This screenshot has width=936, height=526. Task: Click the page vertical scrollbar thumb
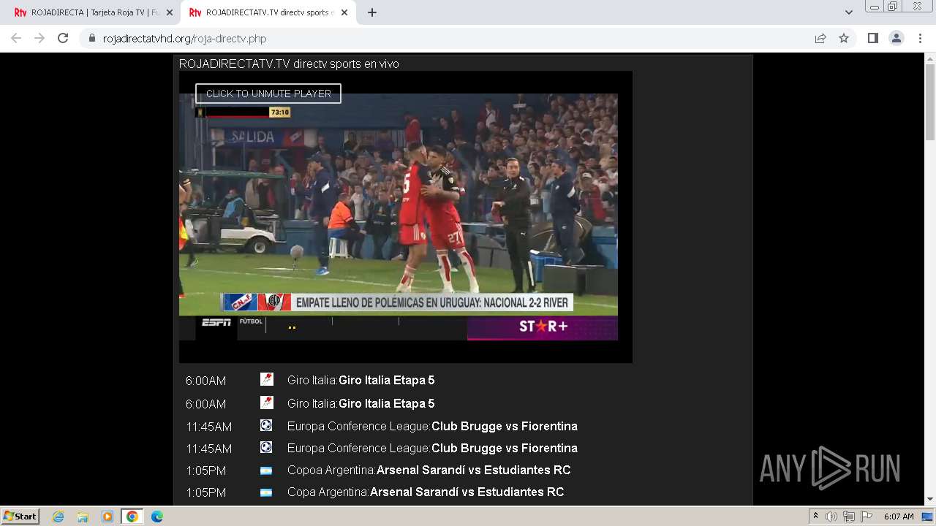(930, 102)
